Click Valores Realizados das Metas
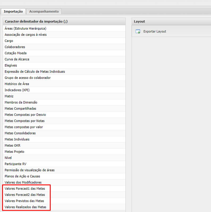Image resolution: width=211 pixels, height=212 pixels. coord(25,207)
